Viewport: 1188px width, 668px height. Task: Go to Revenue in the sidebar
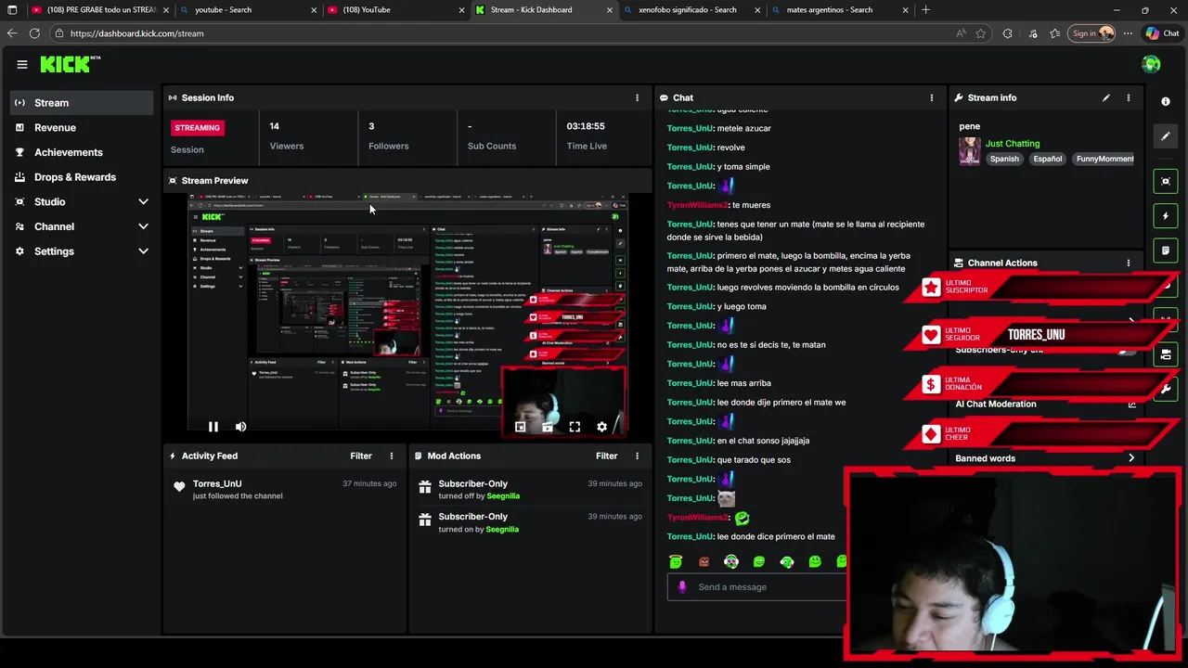coord(82,127)
